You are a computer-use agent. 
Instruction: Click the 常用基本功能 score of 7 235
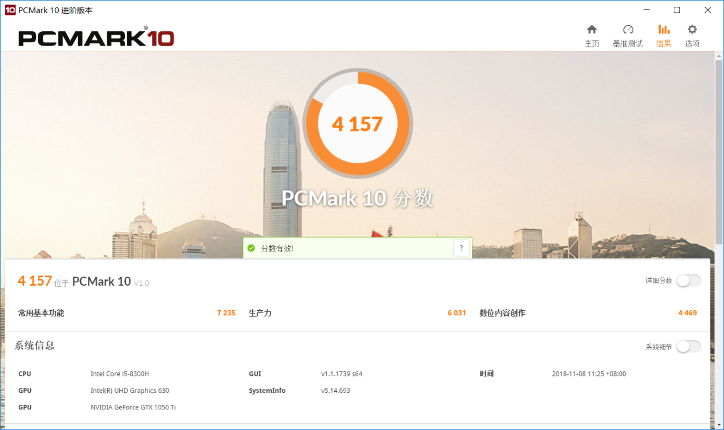pyautogui.click(x=226, y=313)
